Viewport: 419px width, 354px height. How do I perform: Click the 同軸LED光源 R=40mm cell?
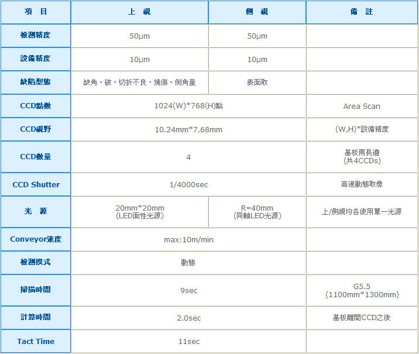coord(257,212)
